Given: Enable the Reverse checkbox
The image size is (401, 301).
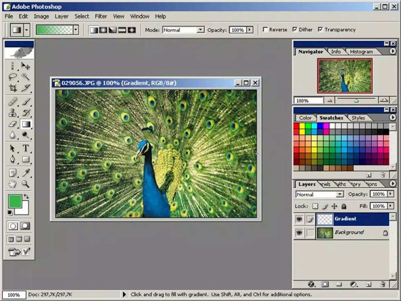Looking at the screenshot, I should point(266,30).
